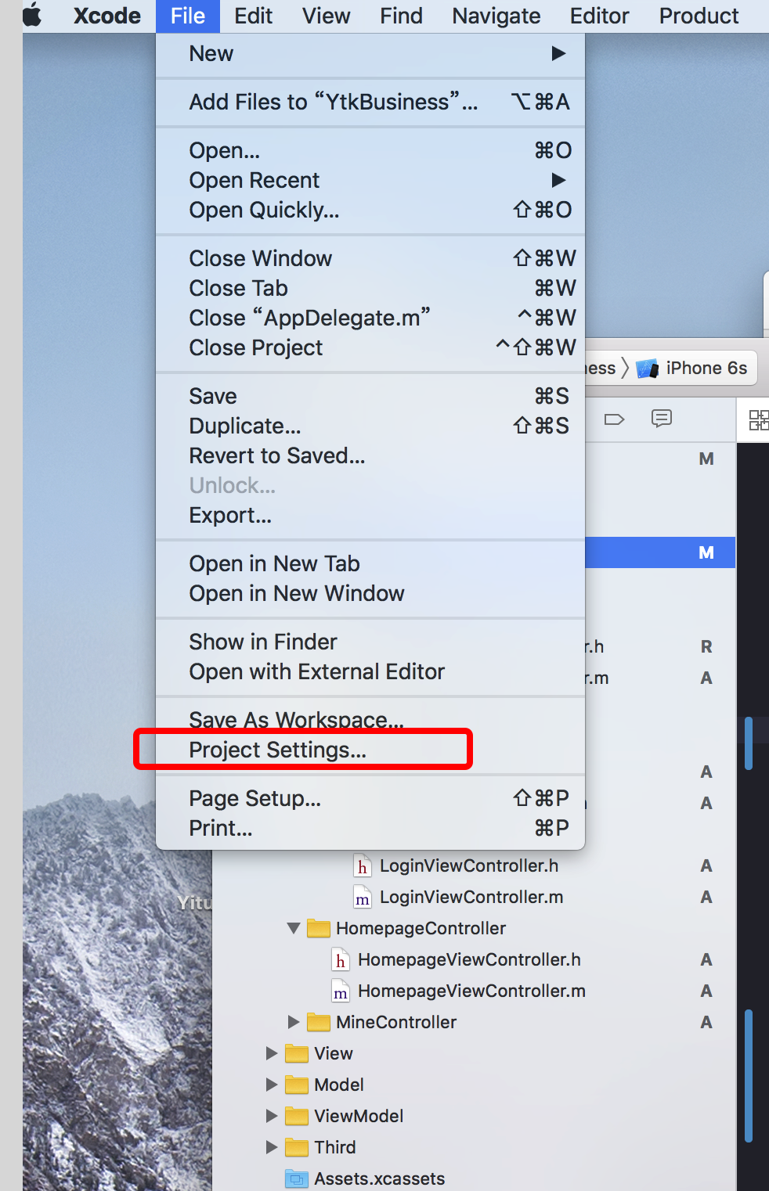Select Print... menu item
Screen dimensions: 769x1191
pos(370,828)
